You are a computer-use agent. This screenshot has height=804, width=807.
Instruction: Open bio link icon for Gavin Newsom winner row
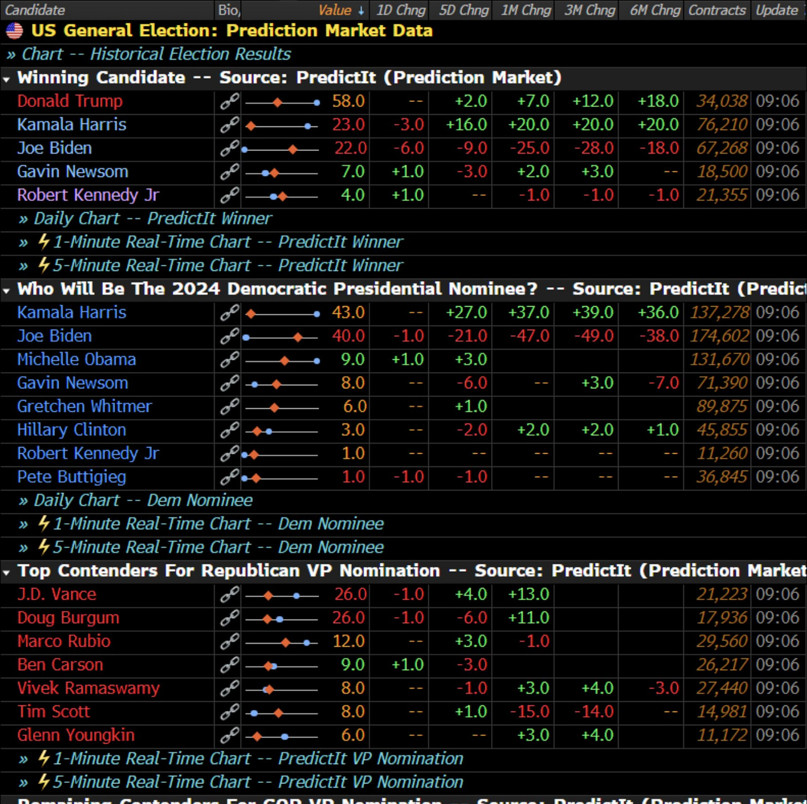point(229,172)
